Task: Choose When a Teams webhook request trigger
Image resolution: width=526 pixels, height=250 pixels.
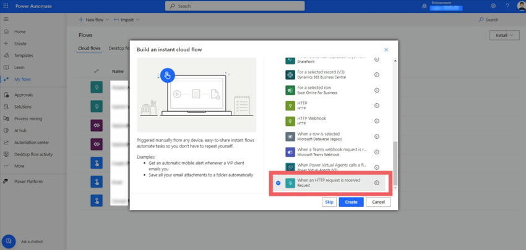Action: pos(329,152)
